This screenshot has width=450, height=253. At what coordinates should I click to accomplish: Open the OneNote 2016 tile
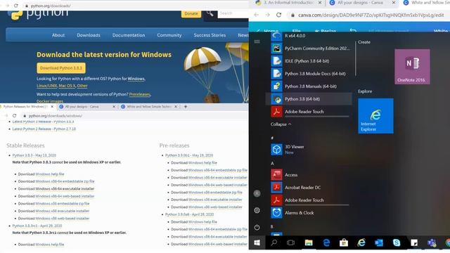click(x=412, y=67)
